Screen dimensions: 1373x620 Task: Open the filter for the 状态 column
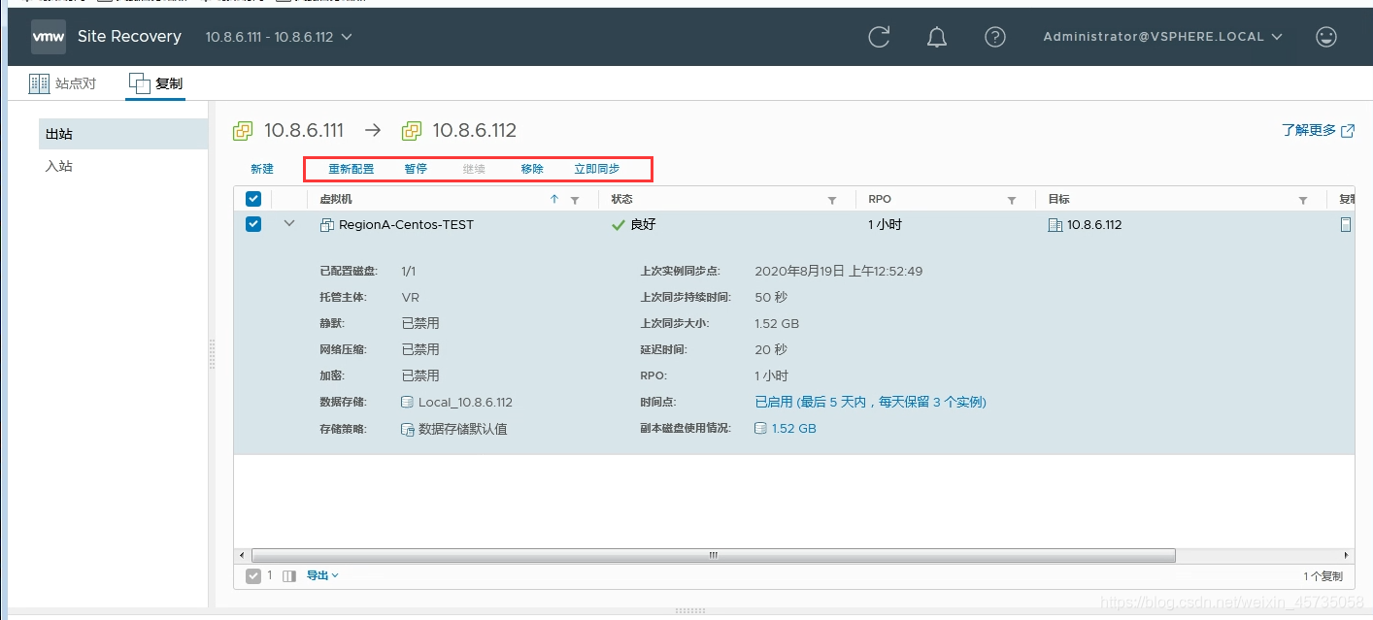832,200
